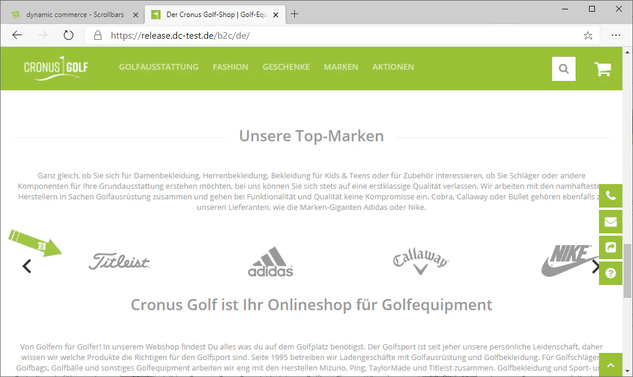Click heading Cronus Golf ist Ihr Onlineshop
This screenshot has width=633, height=377.
click(311, 305)
